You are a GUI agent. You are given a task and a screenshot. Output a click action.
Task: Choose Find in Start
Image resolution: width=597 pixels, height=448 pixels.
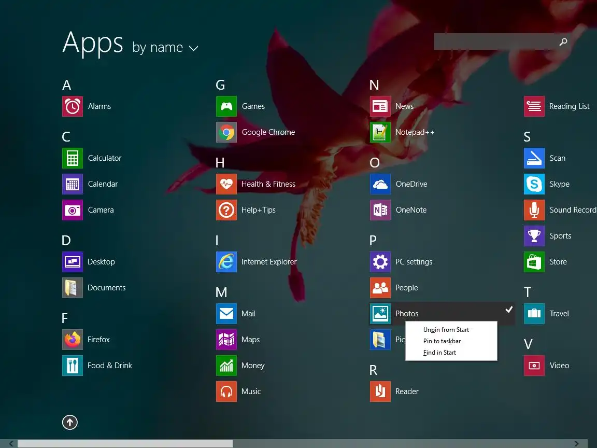439,353
